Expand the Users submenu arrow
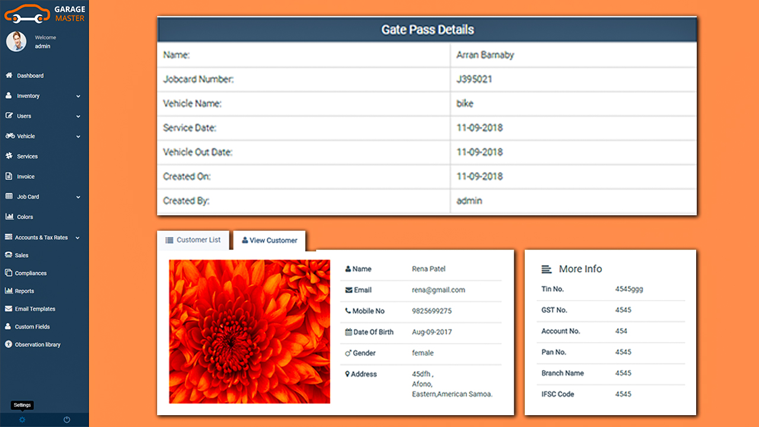 coord(78,116)
